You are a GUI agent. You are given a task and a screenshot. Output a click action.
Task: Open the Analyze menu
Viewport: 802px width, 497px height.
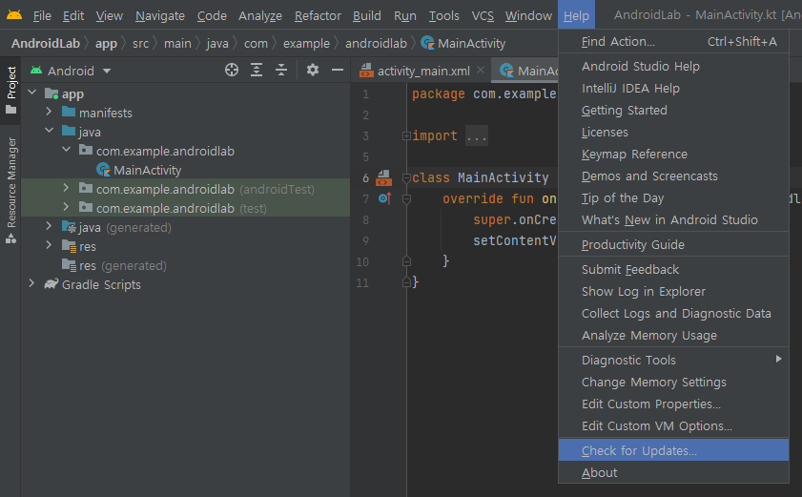coord(259,16)
